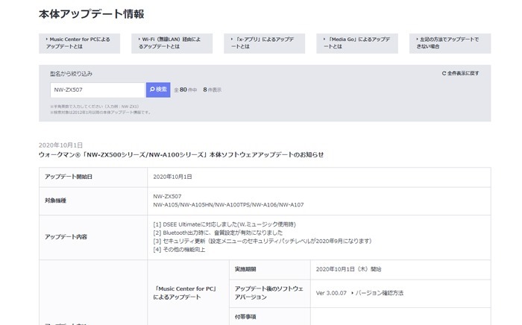
Task: Click the 付帯事項 cell
Action: [x=270, y=316]
